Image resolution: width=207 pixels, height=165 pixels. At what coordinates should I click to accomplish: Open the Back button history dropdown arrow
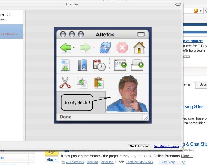coord(74,47)
